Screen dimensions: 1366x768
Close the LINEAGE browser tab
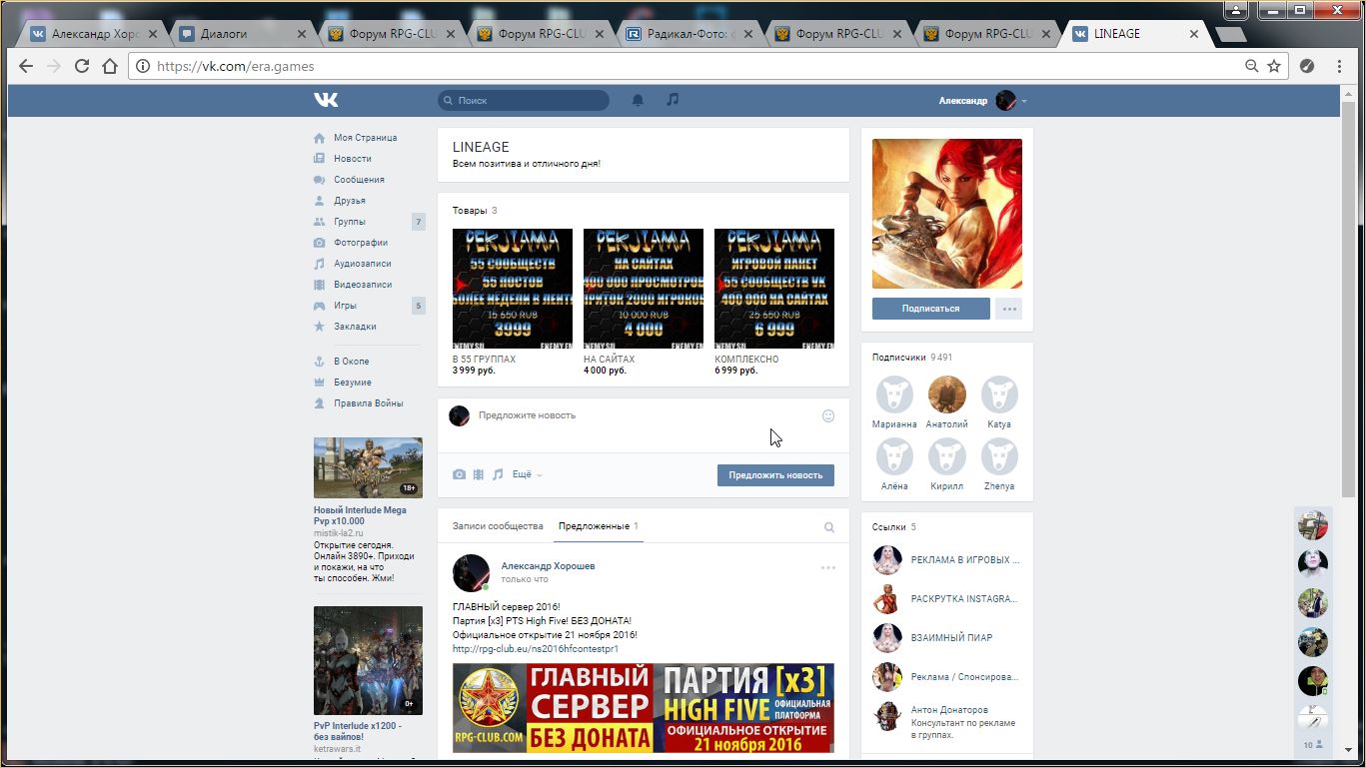(x=1194, y=34)
